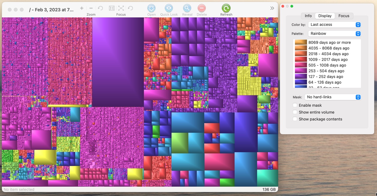Screen dimensions: 377x196
Task: Click the zoom in plus icon
Action: pyautogui.click(x=82, y=8)
